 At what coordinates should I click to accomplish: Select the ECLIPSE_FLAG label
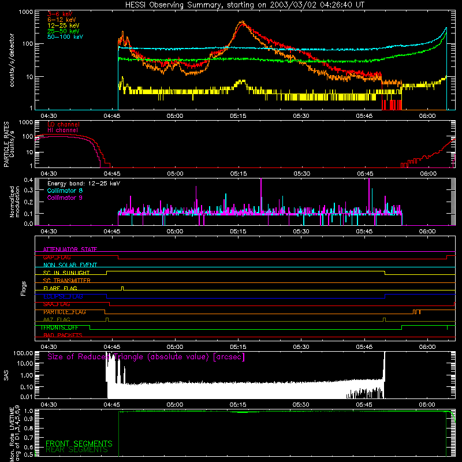[63, 296]
